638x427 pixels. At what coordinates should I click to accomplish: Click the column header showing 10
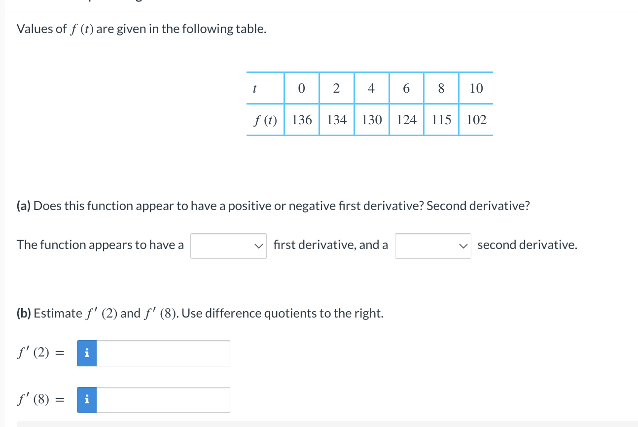point(475,88)
